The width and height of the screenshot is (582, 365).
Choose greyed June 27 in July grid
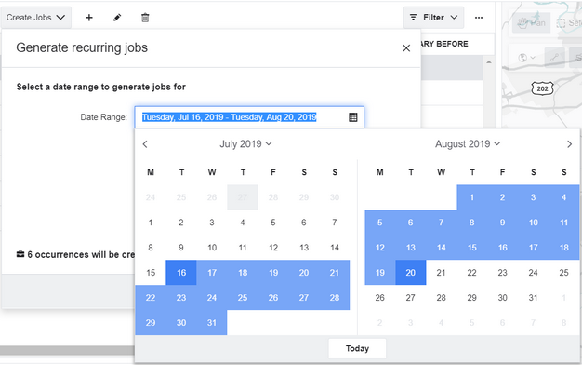tap(243, 197)
